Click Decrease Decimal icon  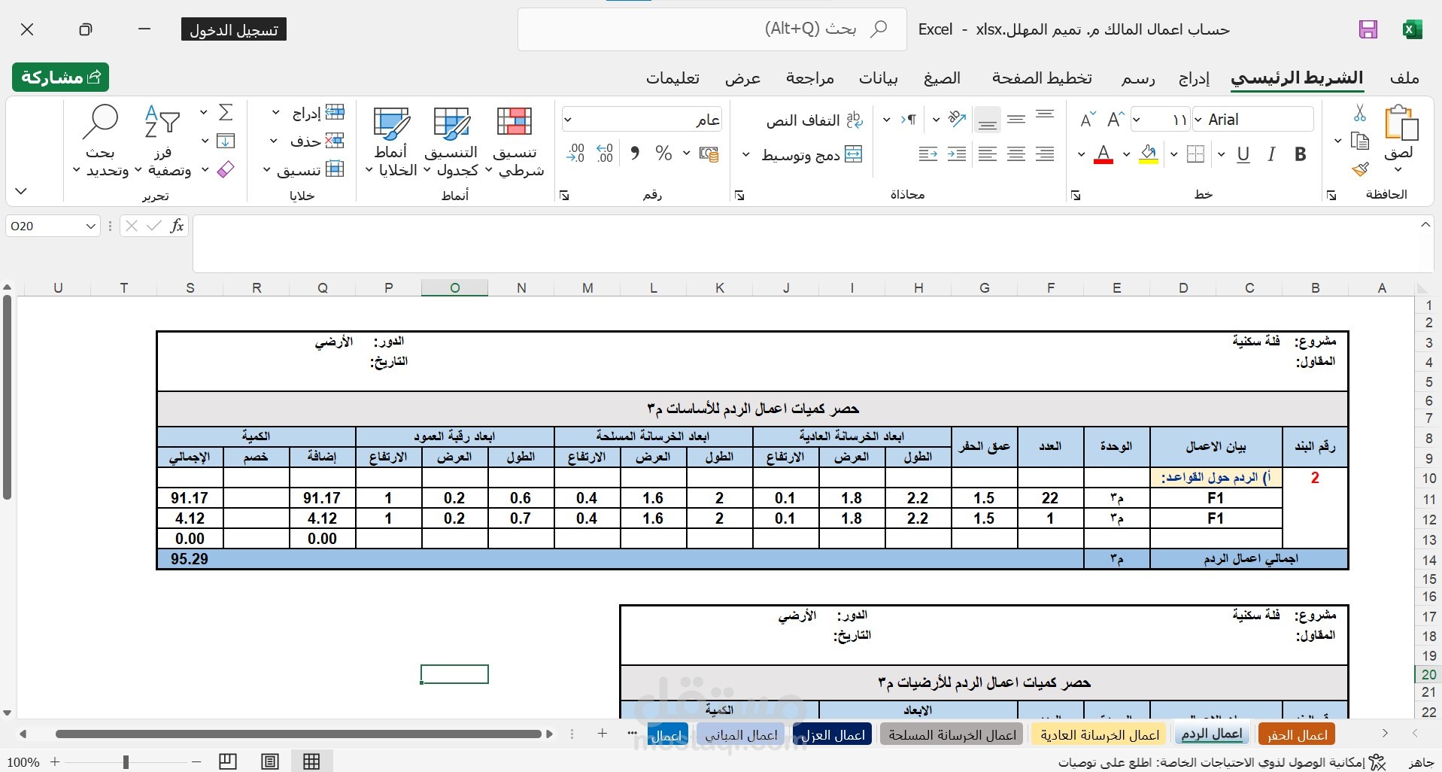pos(576,154)
